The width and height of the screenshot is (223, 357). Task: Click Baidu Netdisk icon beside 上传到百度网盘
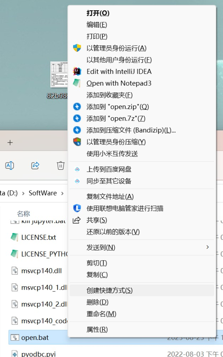77,169
